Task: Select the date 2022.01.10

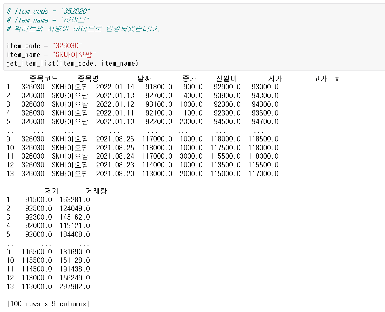Action: [115, 122]
